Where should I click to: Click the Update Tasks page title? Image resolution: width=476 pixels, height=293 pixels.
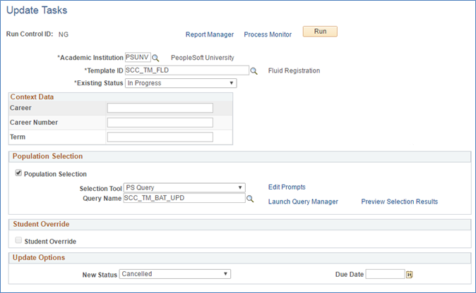(37, 11)
